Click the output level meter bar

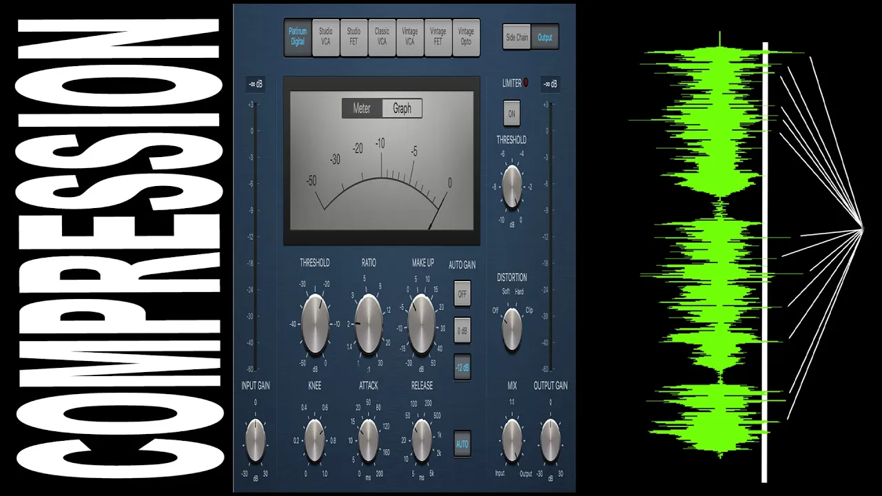pyautogui.click(x=550, y=236)
